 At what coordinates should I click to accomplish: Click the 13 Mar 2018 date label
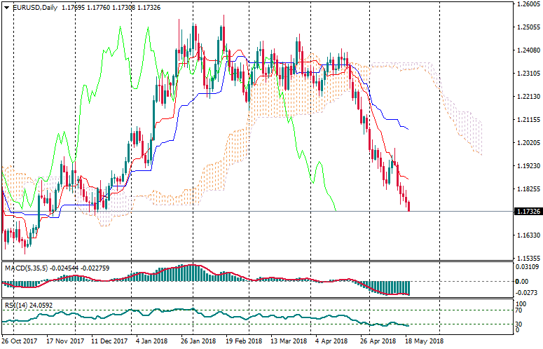[289, 341]
